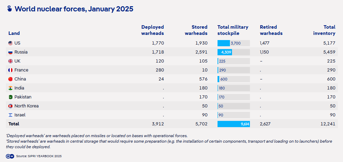343x162 pixels.
Task: Click the Israel flag icon
Action: [x=10, y=115]
